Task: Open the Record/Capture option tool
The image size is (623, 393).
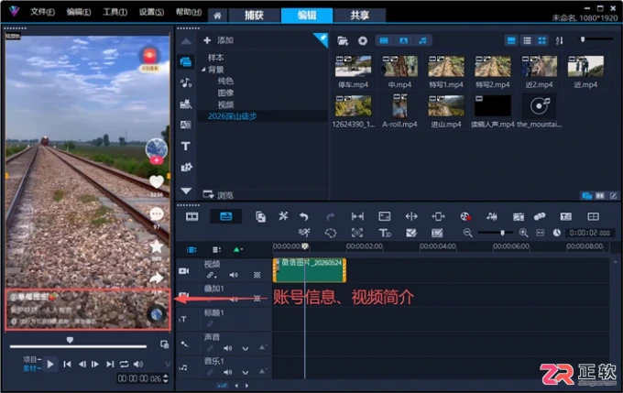Action: click(465, 216)
